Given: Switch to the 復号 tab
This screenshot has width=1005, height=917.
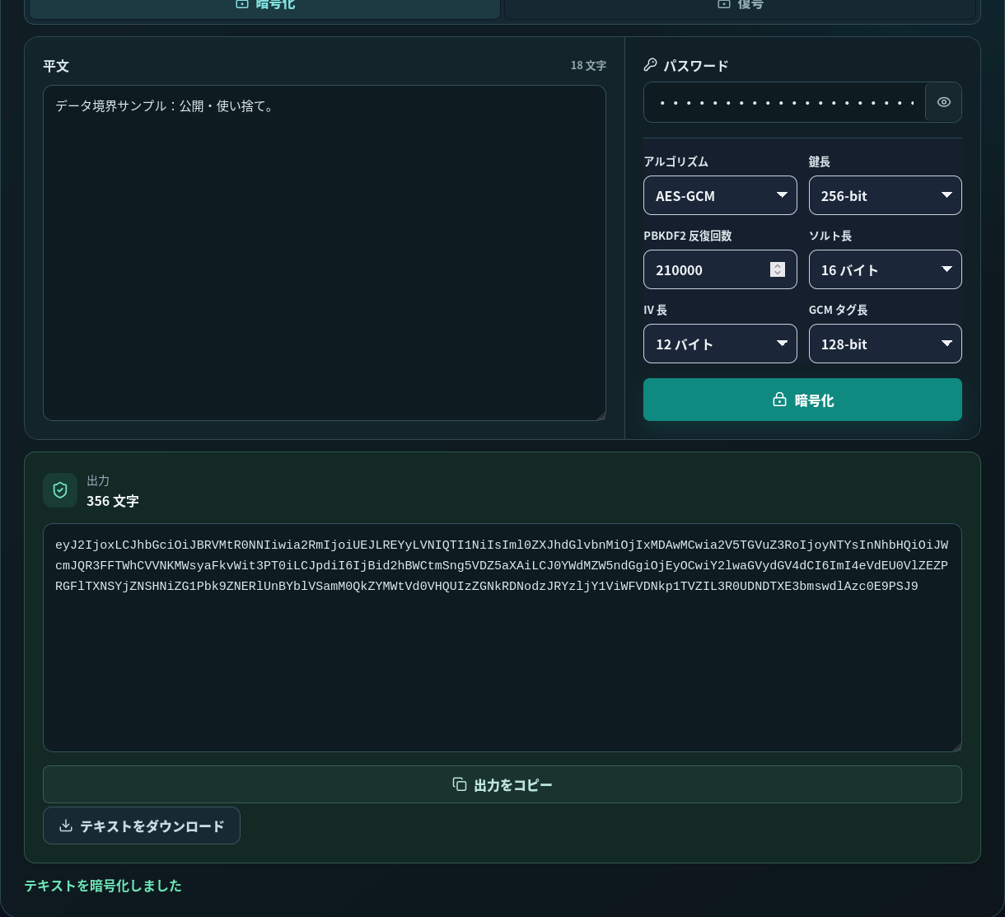Looking at the screenshot, I should point(741,7).
